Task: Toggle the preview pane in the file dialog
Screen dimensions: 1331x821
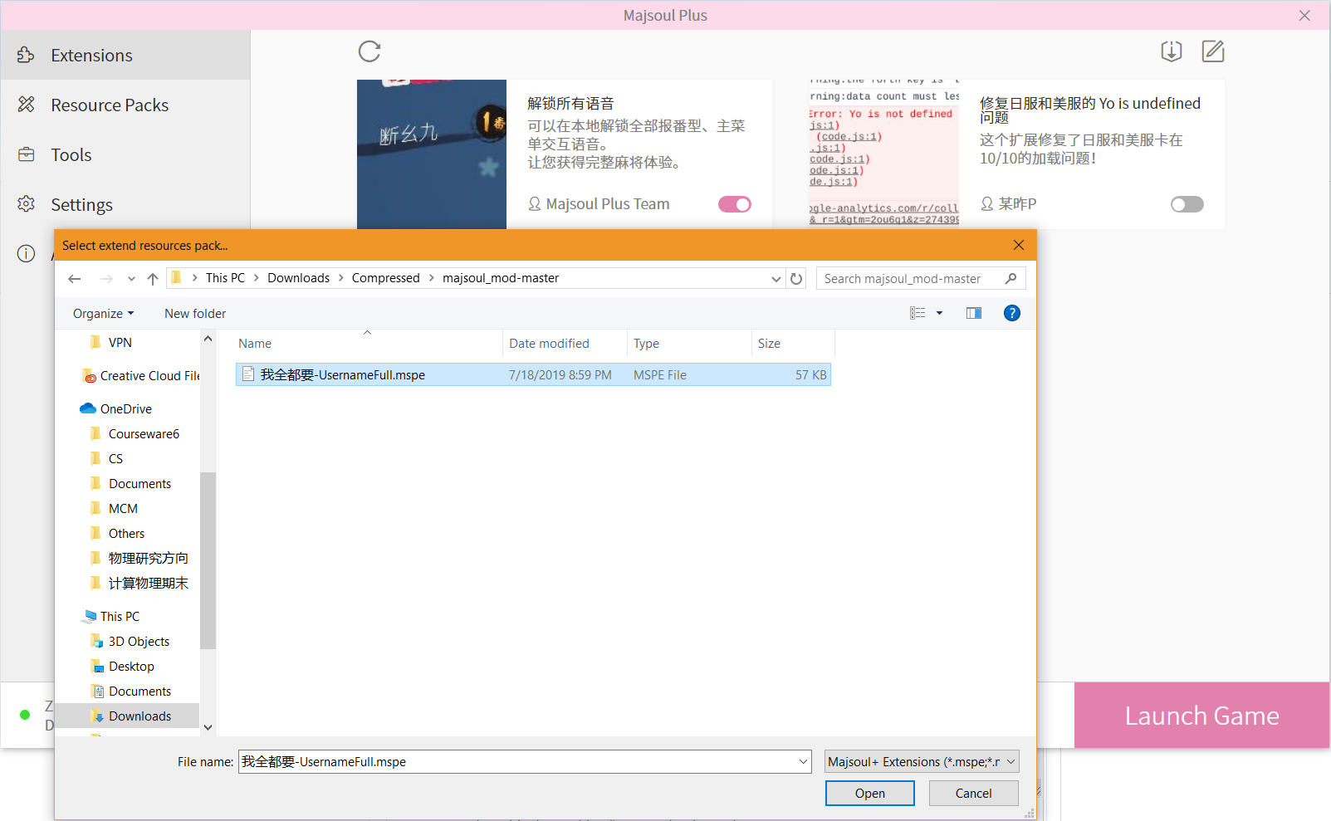Action: coord(973,313)
